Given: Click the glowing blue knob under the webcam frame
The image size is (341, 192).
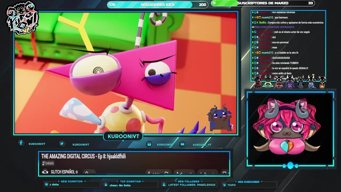Looking at the screenshot, I should click(x=290, y=166).
